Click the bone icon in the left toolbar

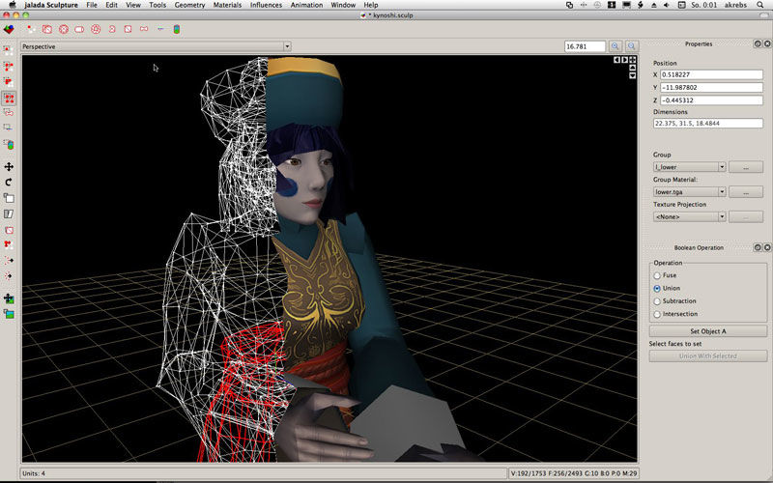9,112
